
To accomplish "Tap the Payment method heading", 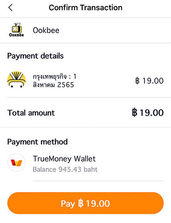I will [38, 142].
